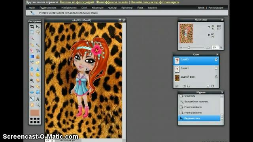Open the Фильтр menu
253x142 pixels.
coord(112,8)
